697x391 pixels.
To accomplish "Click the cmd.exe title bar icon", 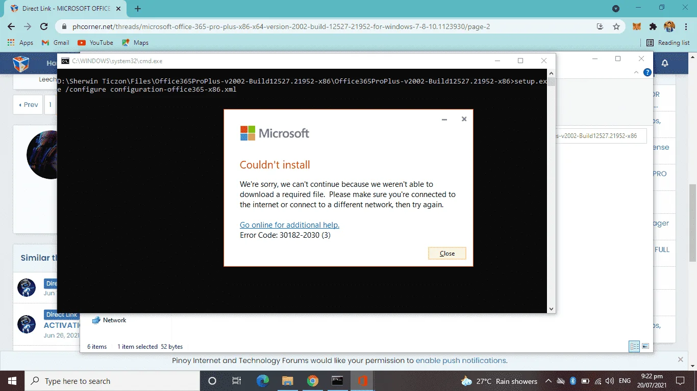I will coord(65,61).
